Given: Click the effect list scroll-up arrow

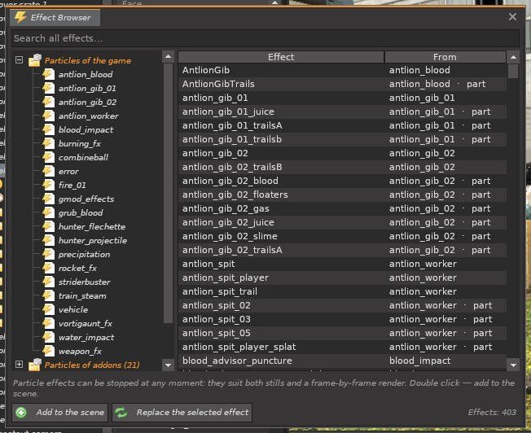Looking at the screenshot, I should coord(513,57).
